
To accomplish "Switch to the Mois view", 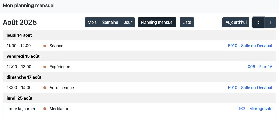I will point(92,23).
